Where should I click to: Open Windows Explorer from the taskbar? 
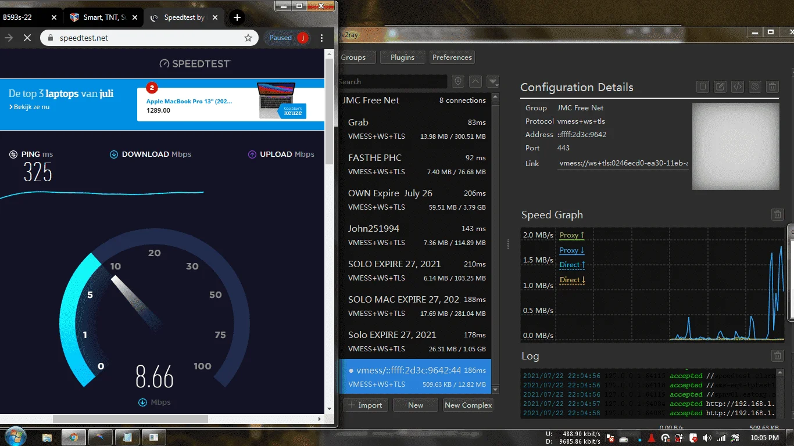click(x=47, y=437)
